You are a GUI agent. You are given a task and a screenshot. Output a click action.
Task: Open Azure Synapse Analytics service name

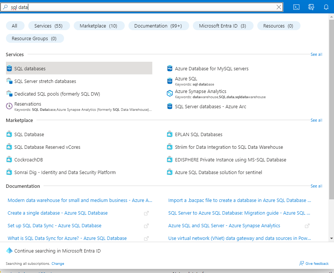[x=201, y=91]
